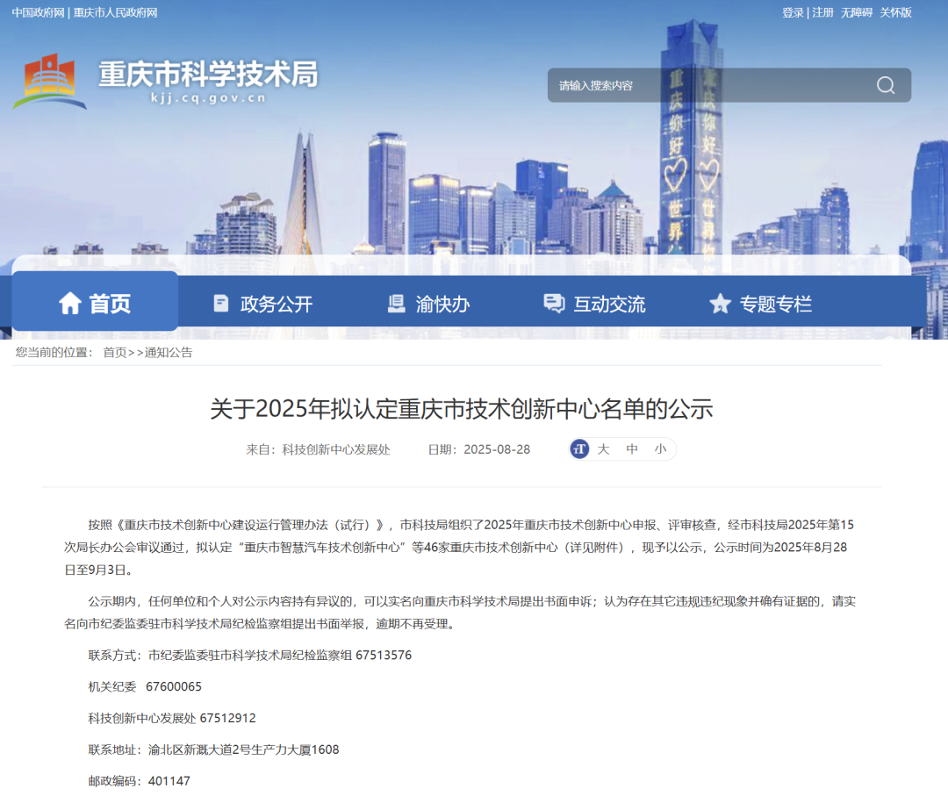Click the blue tT font size icon

(579, 449)
